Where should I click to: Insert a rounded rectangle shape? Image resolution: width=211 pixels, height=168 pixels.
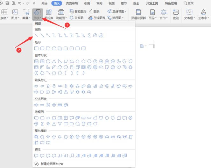(42, 48)
